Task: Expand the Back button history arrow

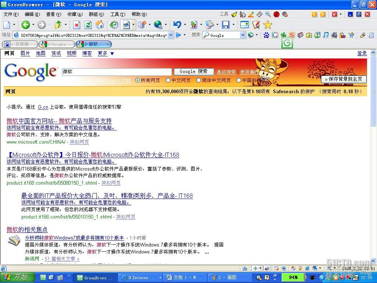Action: click(33, 25)
